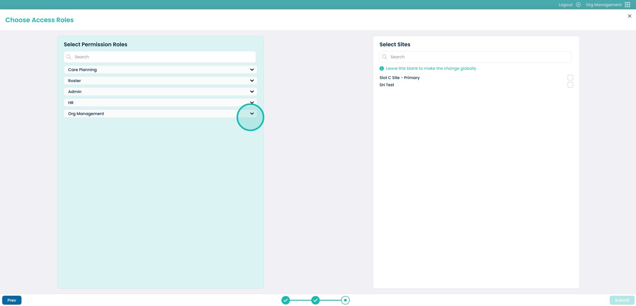
Task: Go to first completed step indicator
Action: pos(286,300)
